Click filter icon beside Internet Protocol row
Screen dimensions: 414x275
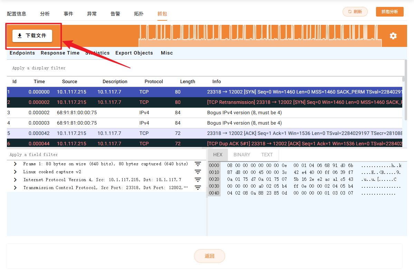(x=198, y=180)
